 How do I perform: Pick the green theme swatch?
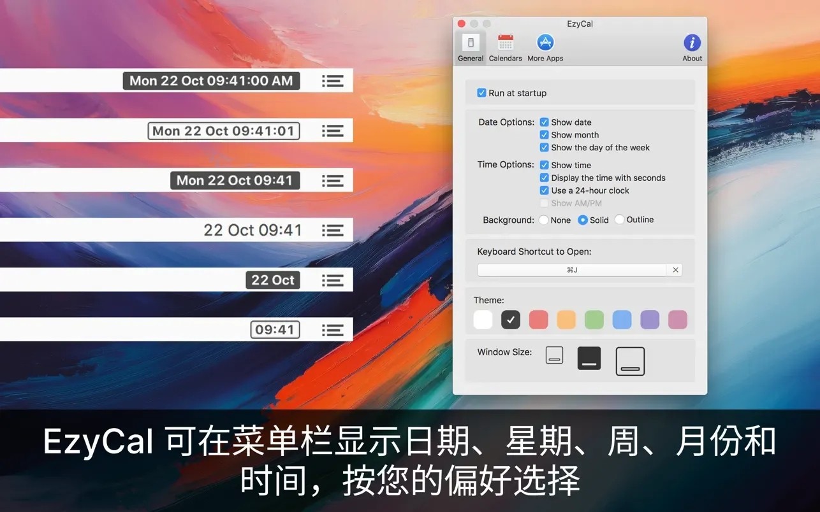(x=594, y=320)
